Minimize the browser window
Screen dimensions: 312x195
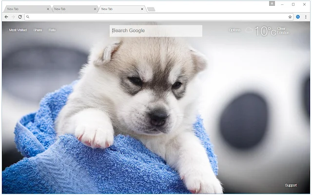pyautogui.click(x=282, y=4)
